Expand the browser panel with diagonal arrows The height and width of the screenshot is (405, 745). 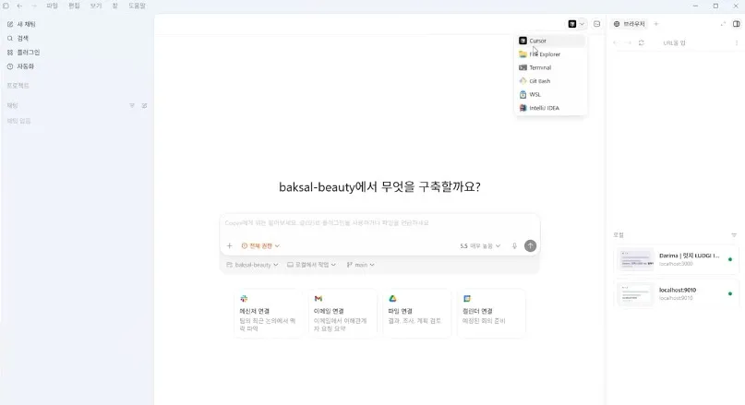coord(723,24)
